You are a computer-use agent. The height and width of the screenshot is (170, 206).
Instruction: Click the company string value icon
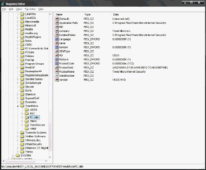click(56, 31)
